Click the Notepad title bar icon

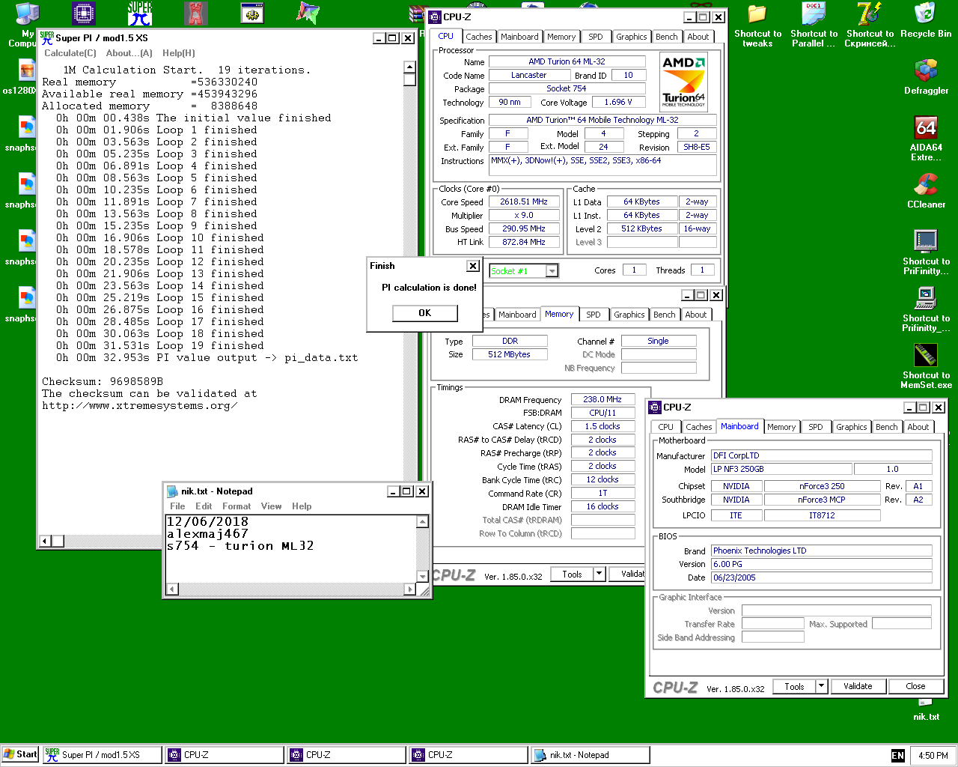(x=172, y=491)
